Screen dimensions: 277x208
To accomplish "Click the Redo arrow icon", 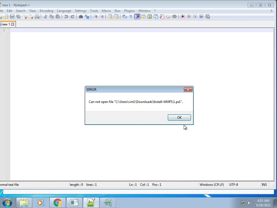I will point(72,17).
